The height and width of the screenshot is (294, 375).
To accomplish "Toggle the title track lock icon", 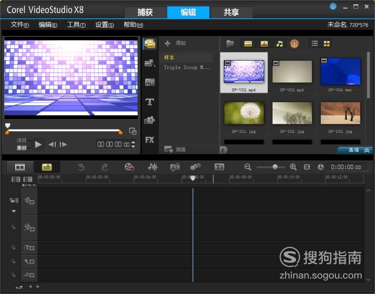I will point(14,247).
